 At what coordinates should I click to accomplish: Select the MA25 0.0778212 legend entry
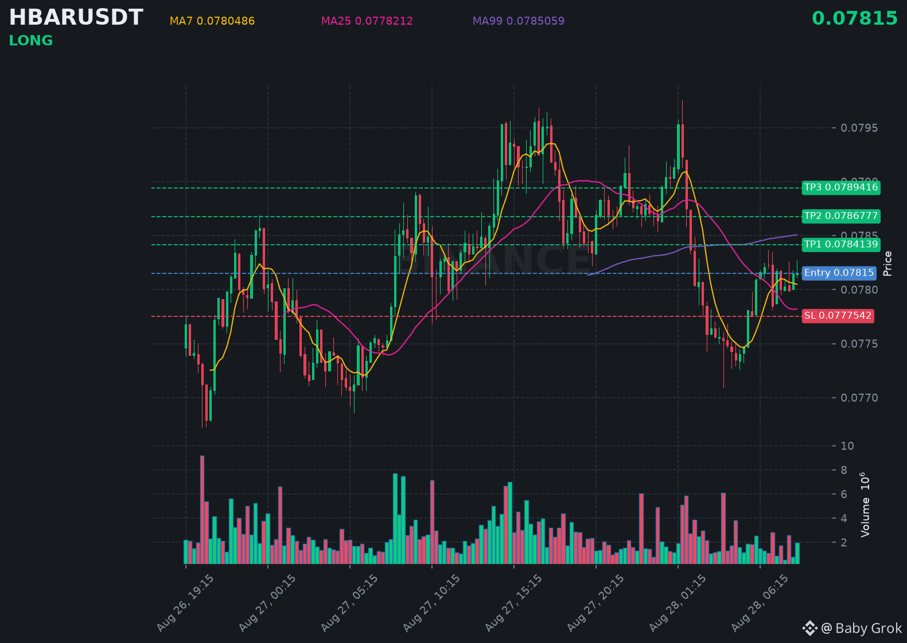(x=367, y=21)
